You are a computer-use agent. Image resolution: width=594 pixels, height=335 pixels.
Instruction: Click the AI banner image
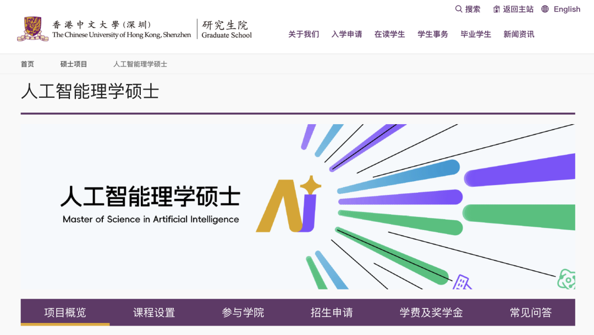[298, 206]
